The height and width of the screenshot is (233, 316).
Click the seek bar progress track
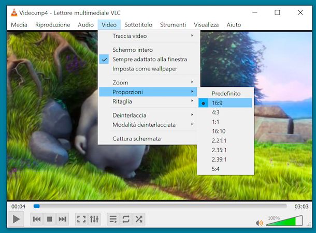pos(160,206)
